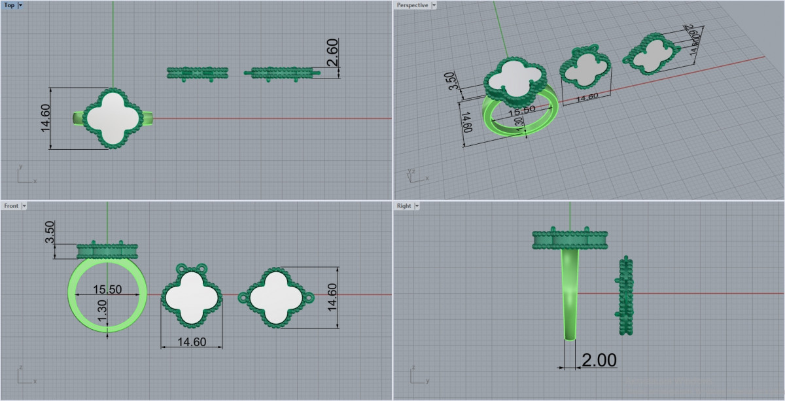Open the Front viewport dropdown arrow

click(x=24, y=205)
